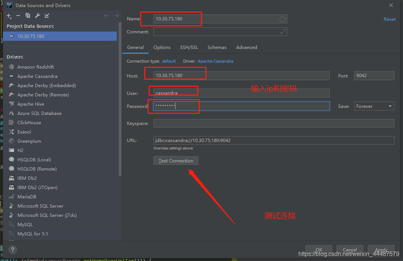The image size is (403, 261).
Task: Select Microsoft SQL Server driver
Action: coord(40,206)
